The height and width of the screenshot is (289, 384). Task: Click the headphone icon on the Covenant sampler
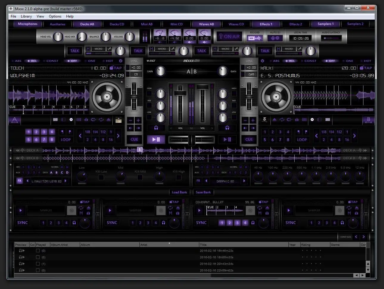point(253,223)
